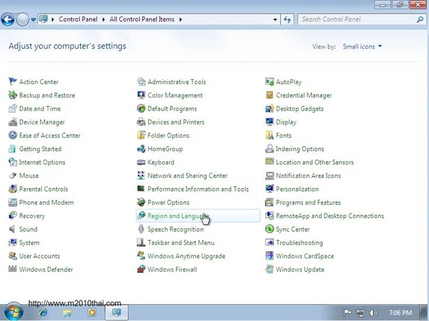Open Notification Area Icons link
Image resolution: width=429 pixels, height=321 pixels.
pos(308,175)
